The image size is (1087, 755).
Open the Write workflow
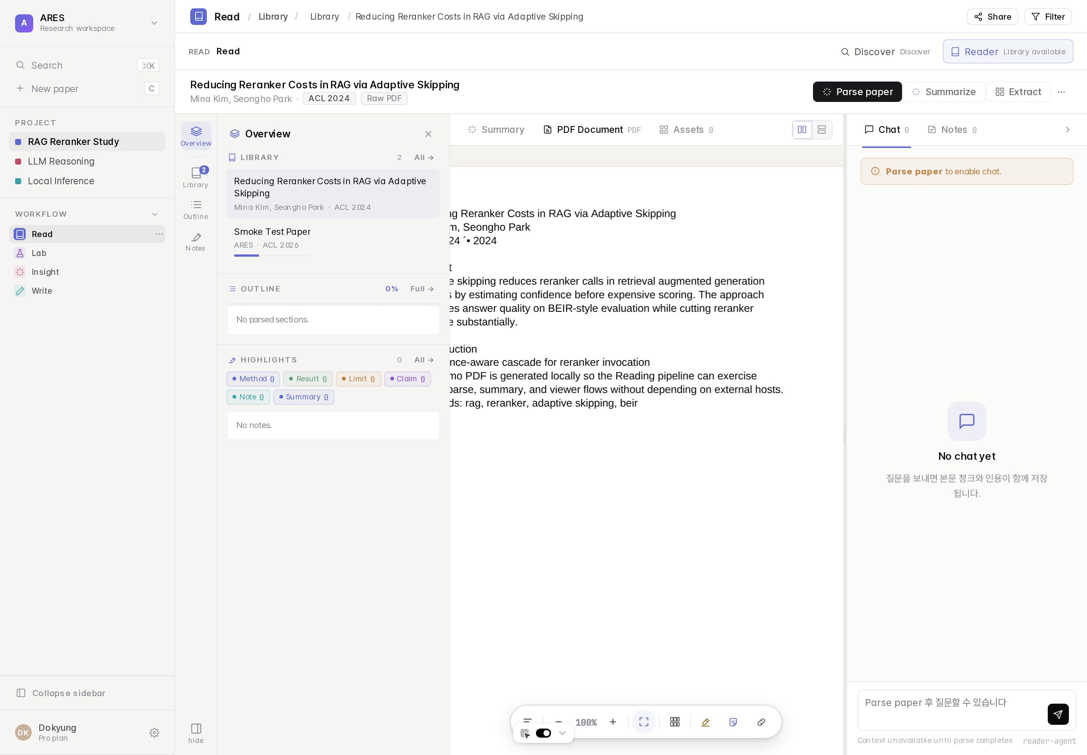coord(87,291)
